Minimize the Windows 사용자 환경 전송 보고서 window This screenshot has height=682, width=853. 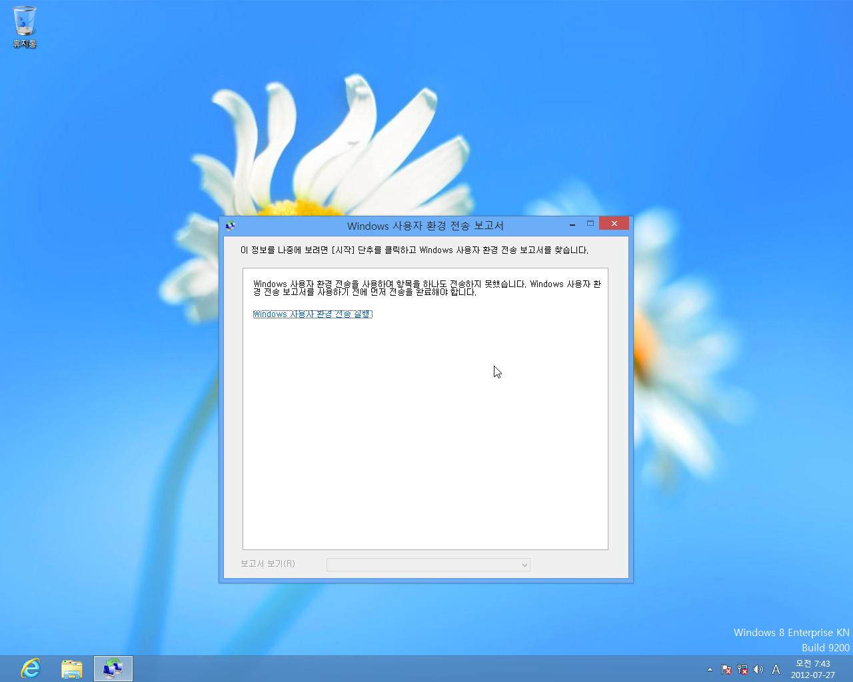572,224
